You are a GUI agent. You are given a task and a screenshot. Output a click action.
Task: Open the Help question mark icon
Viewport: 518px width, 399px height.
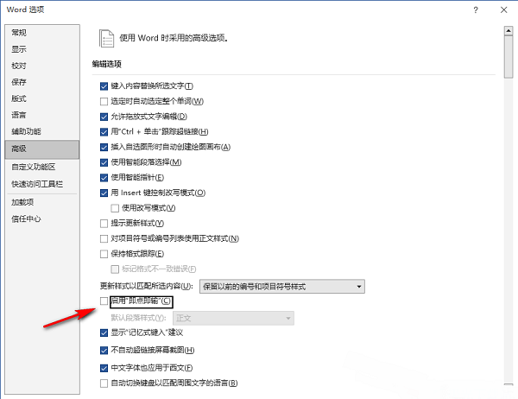click(x=476, y=9)
